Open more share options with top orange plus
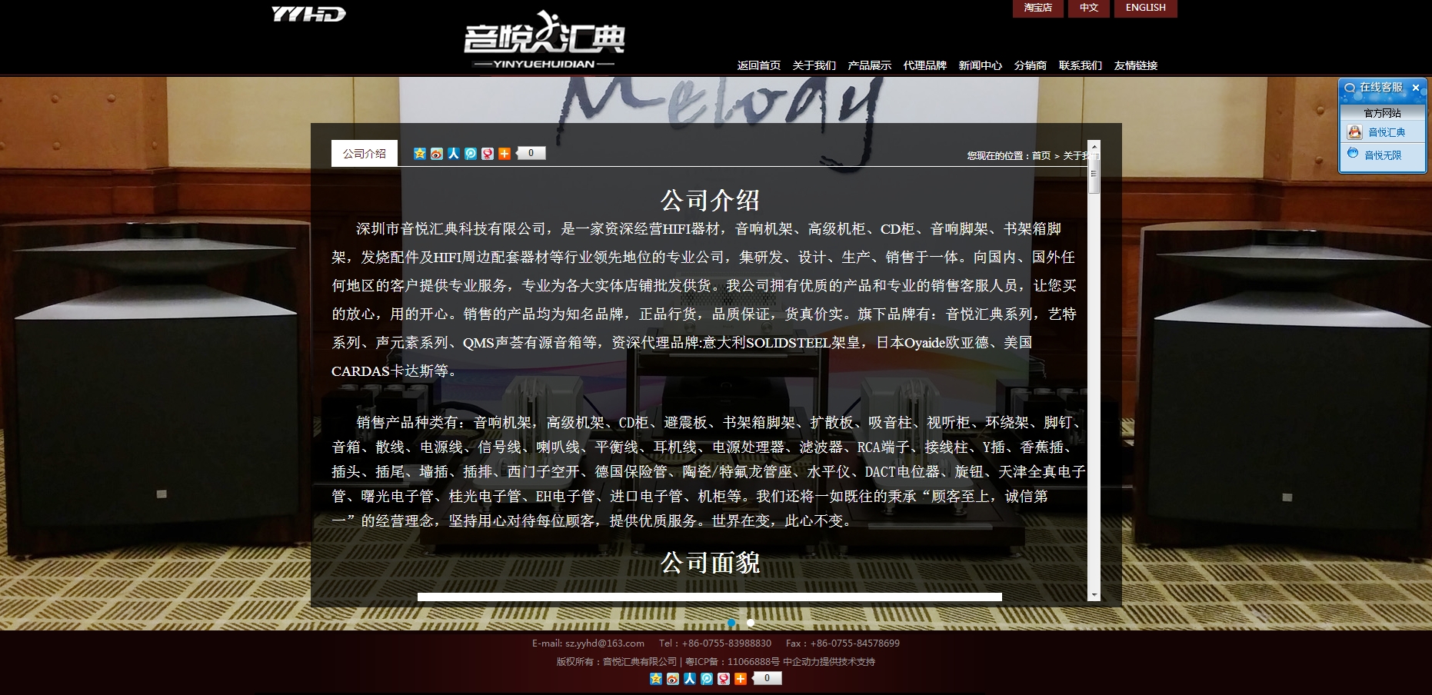 [505, 154]
